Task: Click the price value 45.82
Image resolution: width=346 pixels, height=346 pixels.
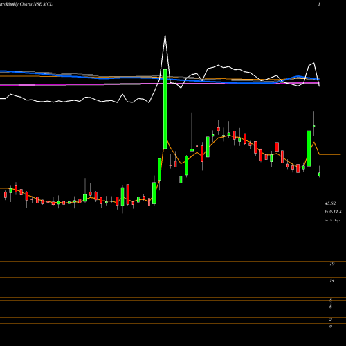Action: pos(330,203)
